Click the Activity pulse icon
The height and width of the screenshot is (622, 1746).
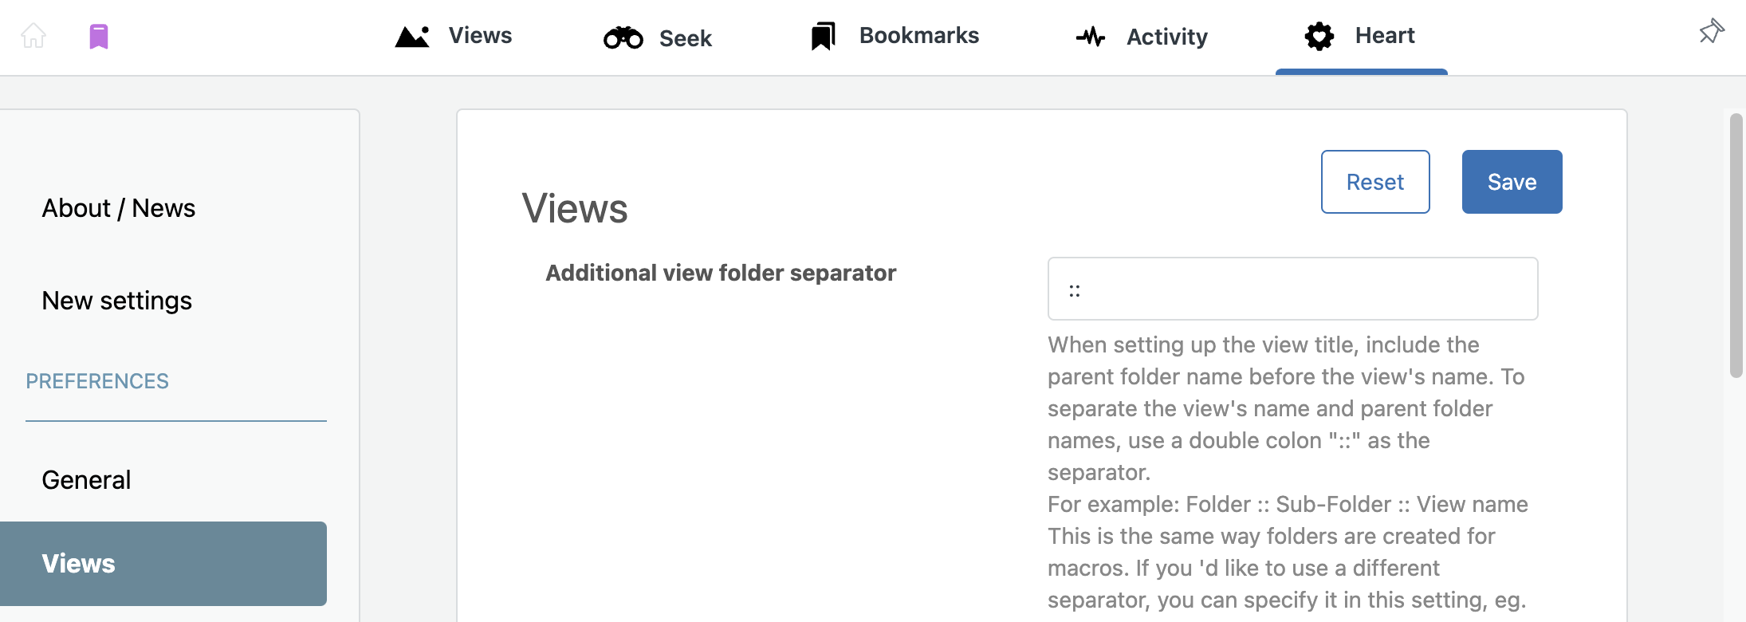(x=1091, y=37)
